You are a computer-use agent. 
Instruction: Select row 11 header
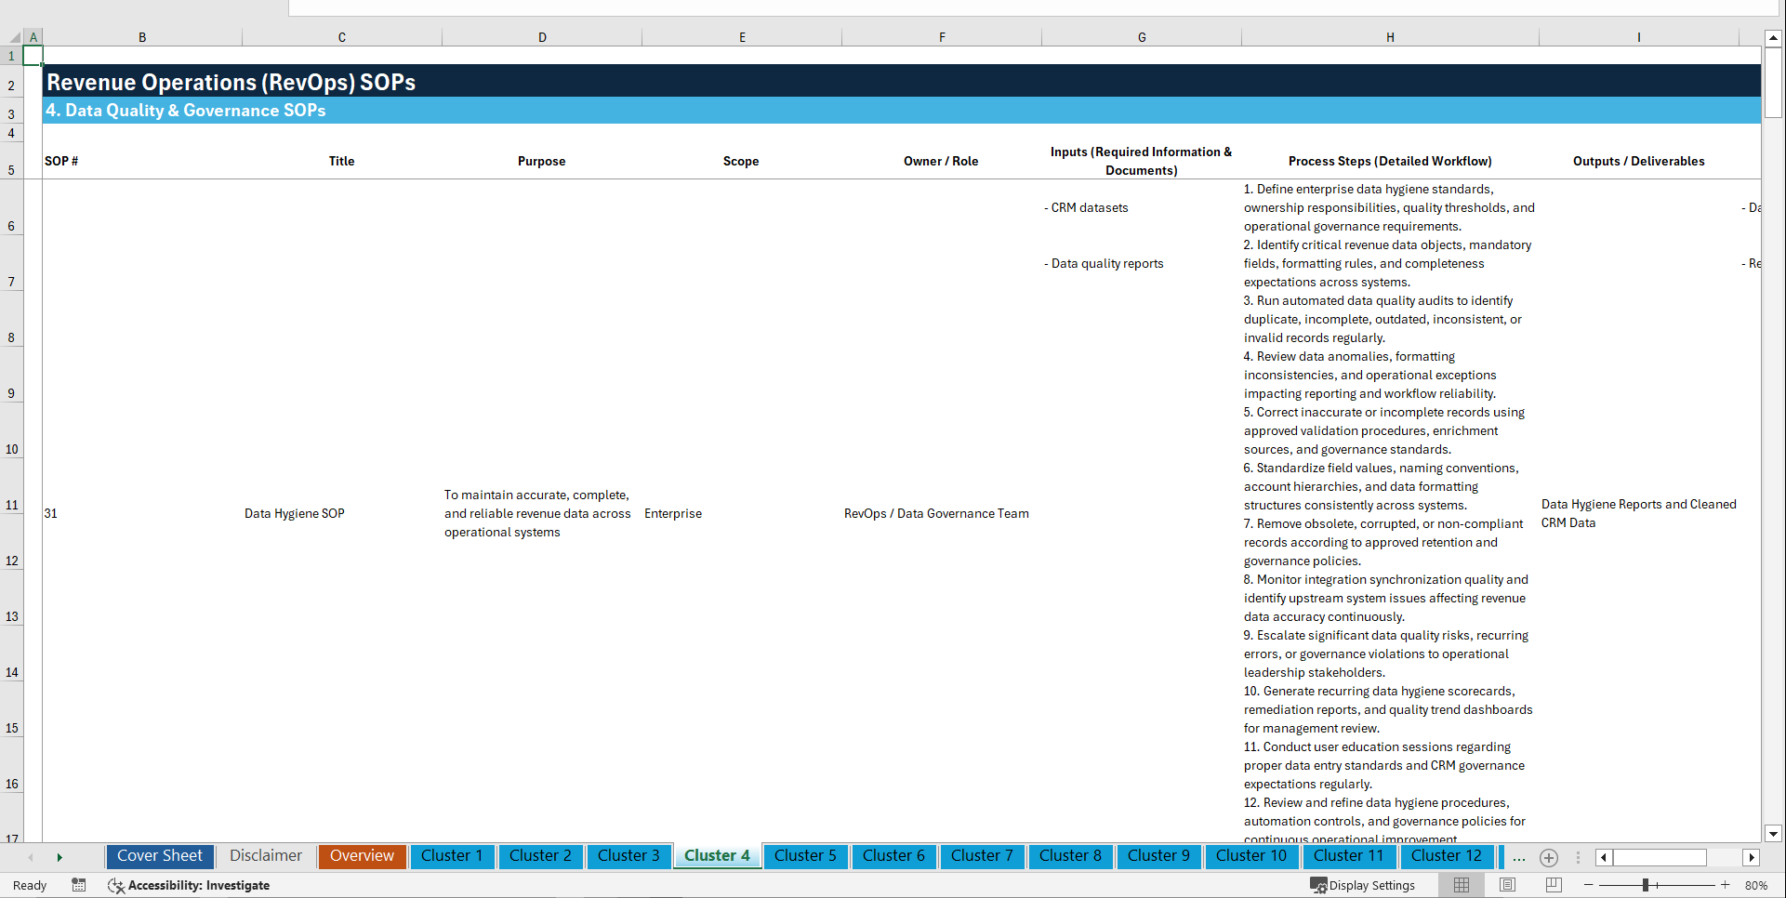tap(11, 486)
